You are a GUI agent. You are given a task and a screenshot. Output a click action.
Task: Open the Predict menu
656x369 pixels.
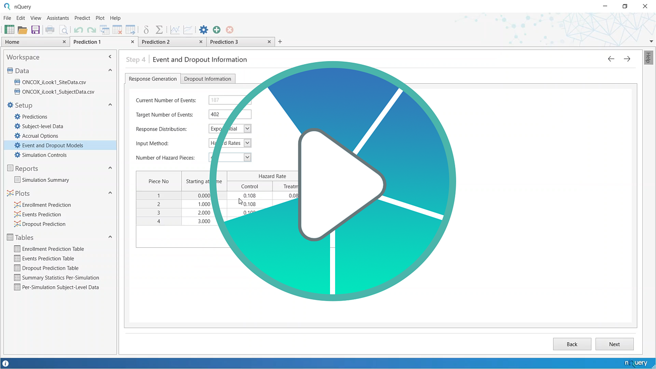pos(82,18)
